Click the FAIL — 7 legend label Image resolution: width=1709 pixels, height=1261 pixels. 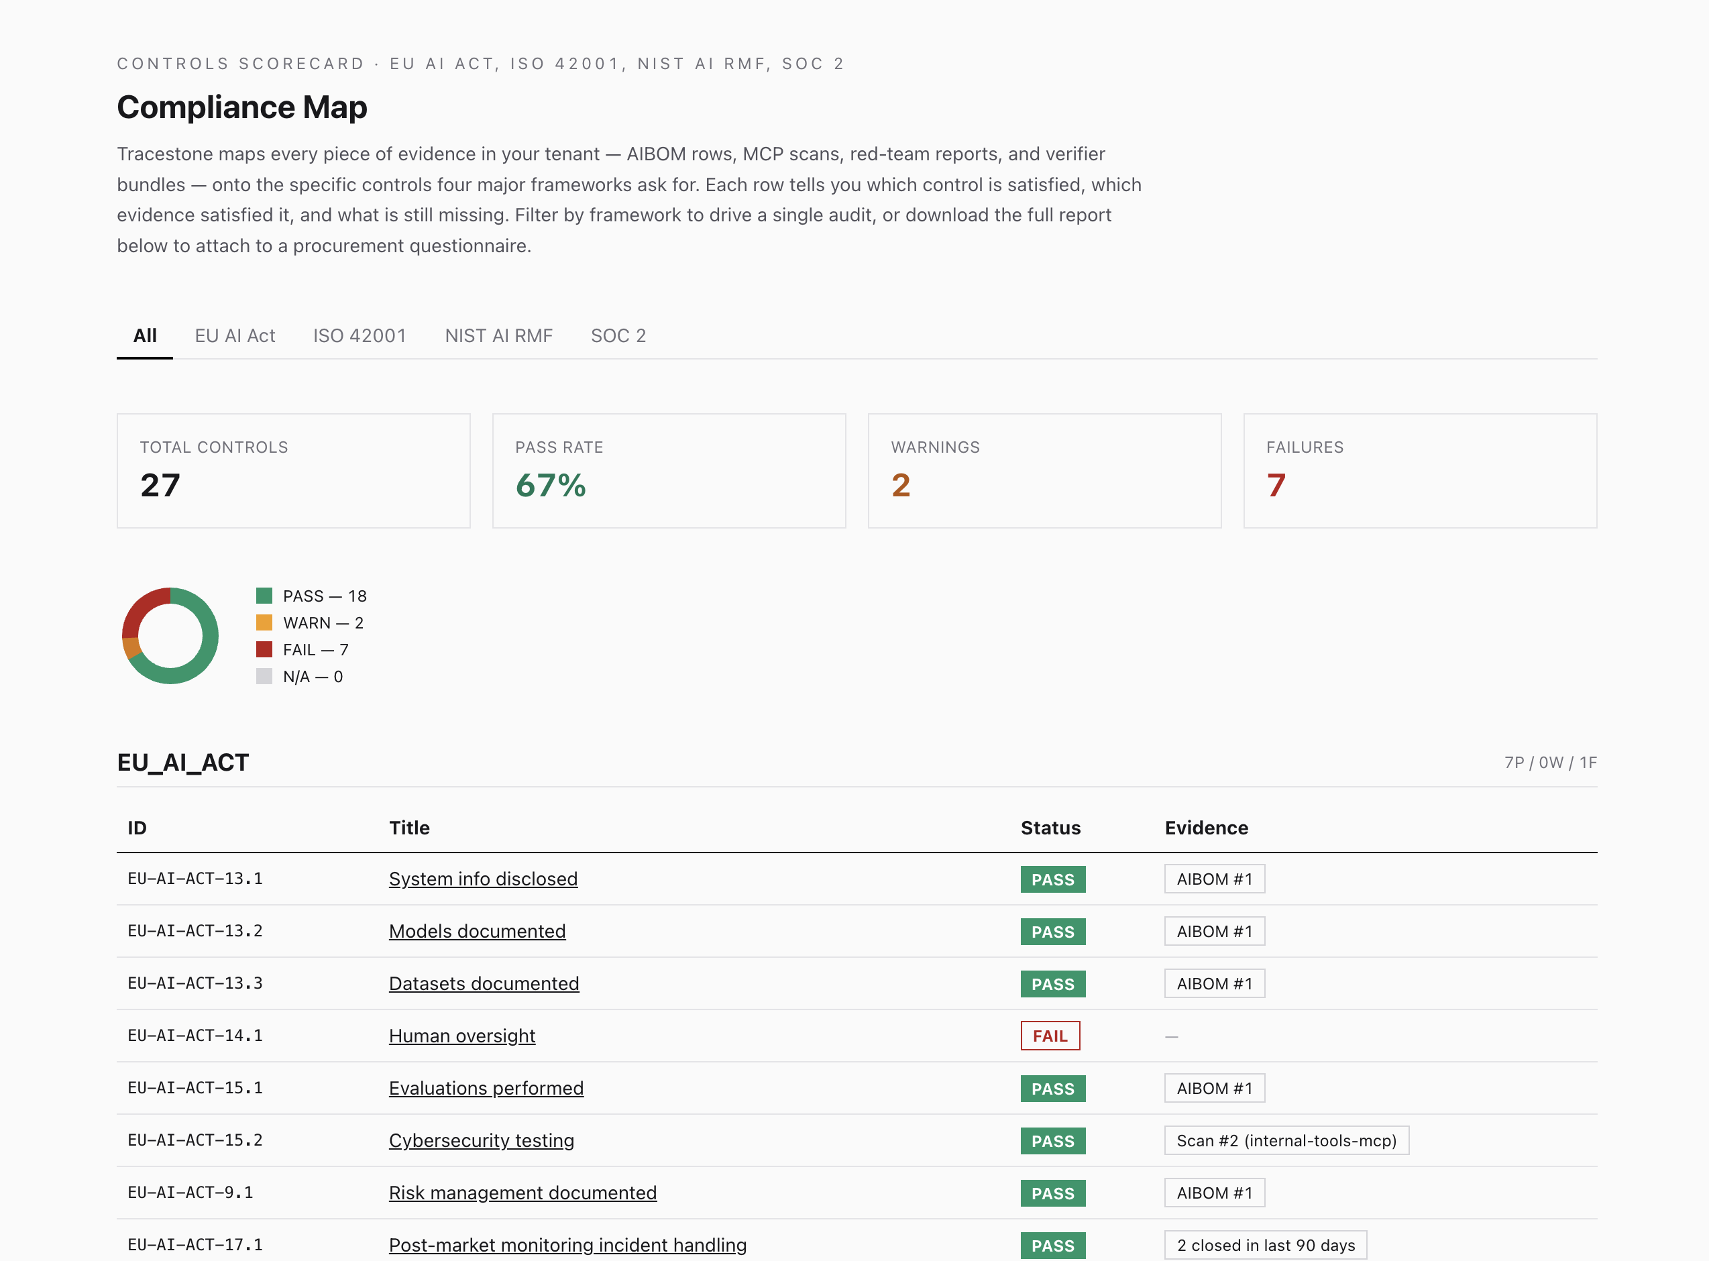[x=315, y=649]
